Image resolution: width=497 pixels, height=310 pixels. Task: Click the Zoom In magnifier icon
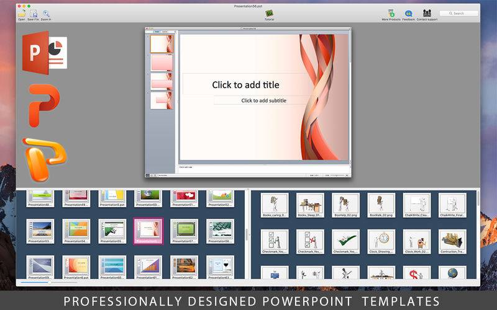(x=46, y=14)
